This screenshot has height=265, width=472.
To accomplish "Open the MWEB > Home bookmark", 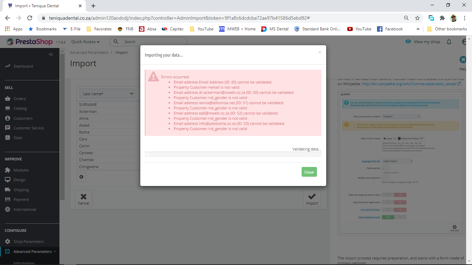I will pyautogui.click(x=237, y=29).
